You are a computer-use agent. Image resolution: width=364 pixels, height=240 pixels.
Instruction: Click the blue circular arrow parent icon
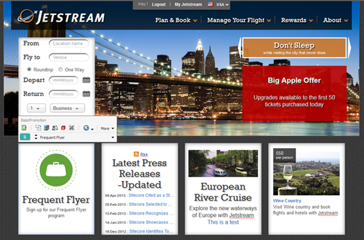86,128
